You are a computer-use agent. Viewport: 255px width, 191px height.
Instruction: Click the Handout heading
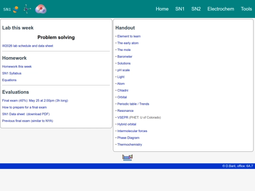[x=125, y=28]
